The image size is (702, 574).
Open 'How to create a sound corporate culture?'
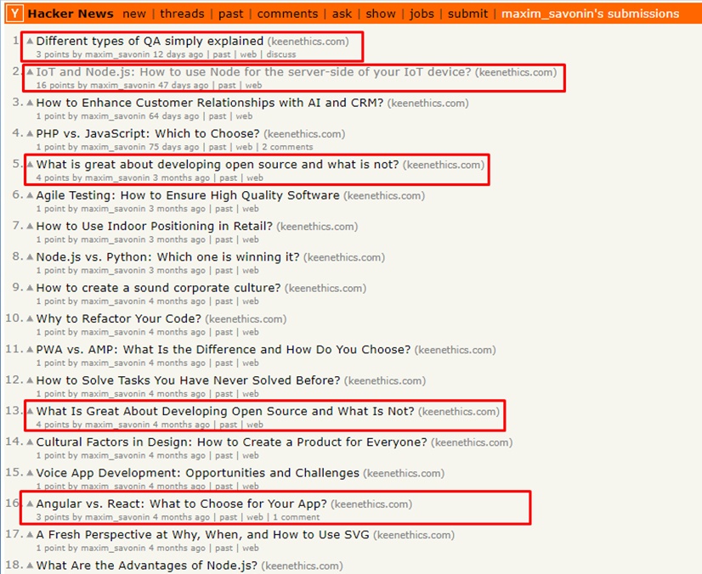[x=158, y=288]
